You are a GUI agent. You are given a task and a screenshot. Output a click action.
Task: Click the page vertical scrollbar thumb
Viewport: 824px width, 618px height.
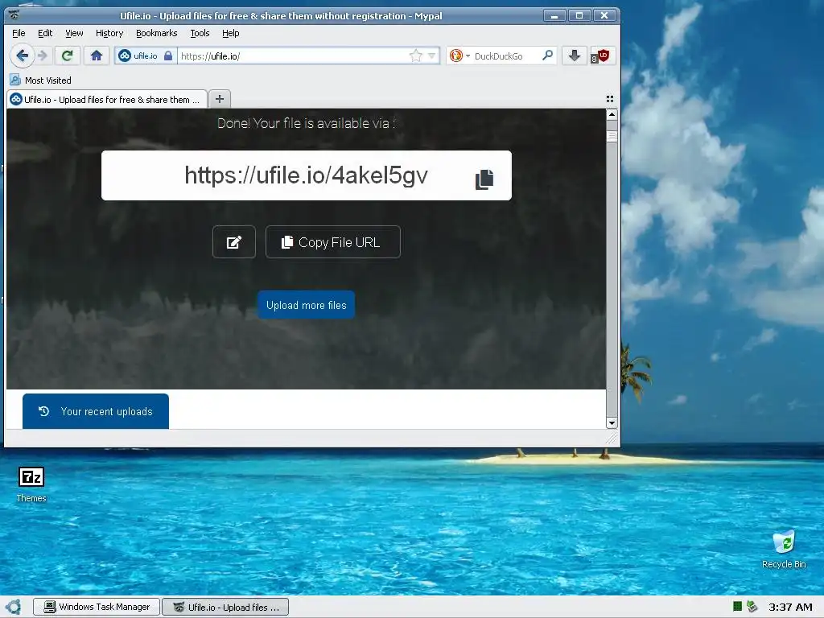click(x=612, y=137)
